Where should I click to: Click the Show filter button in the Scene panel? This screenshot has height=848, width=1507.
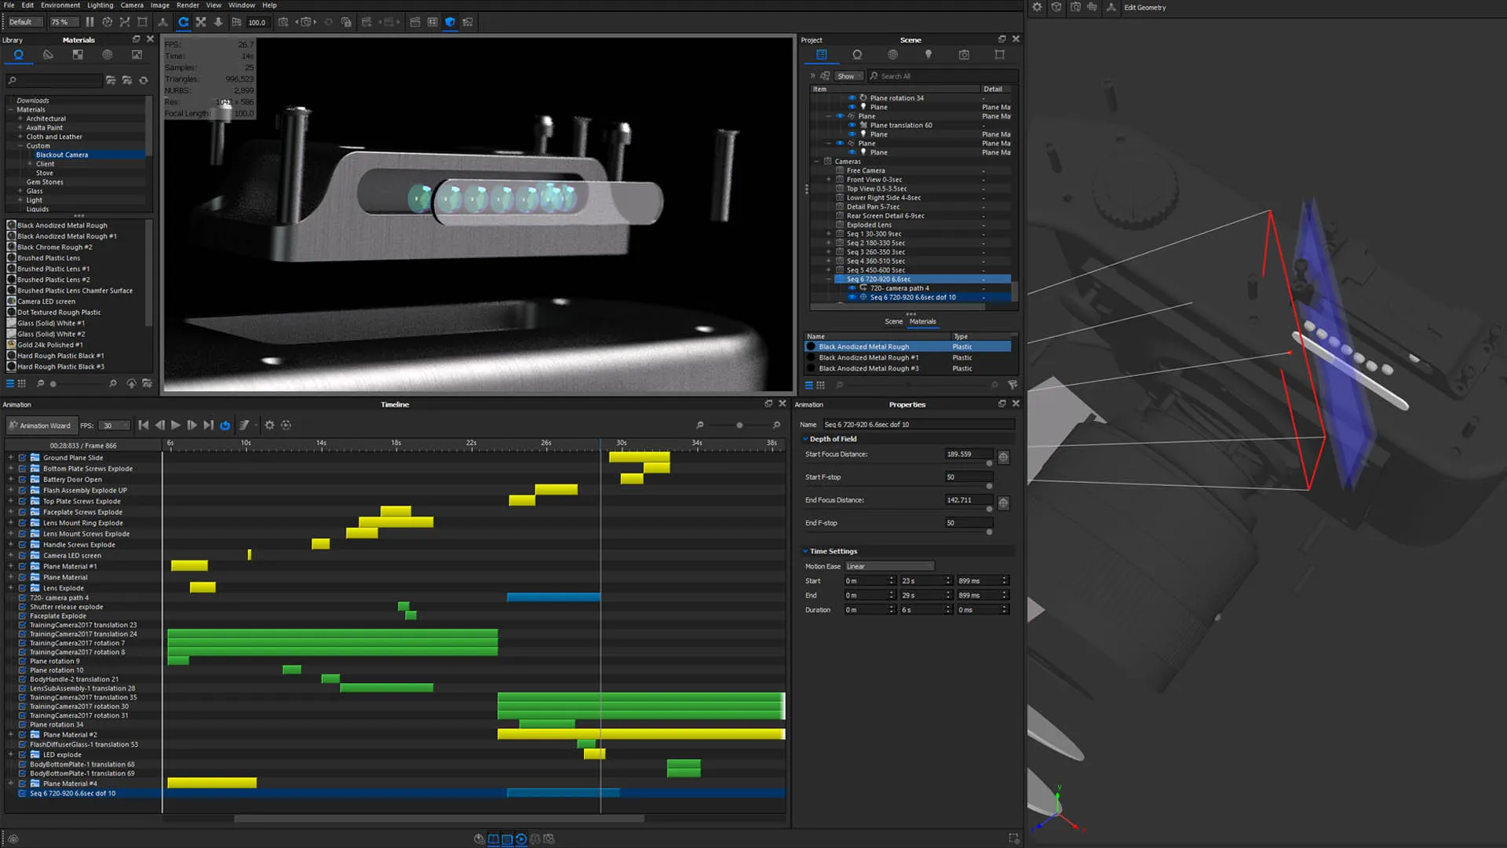[846, 76]
